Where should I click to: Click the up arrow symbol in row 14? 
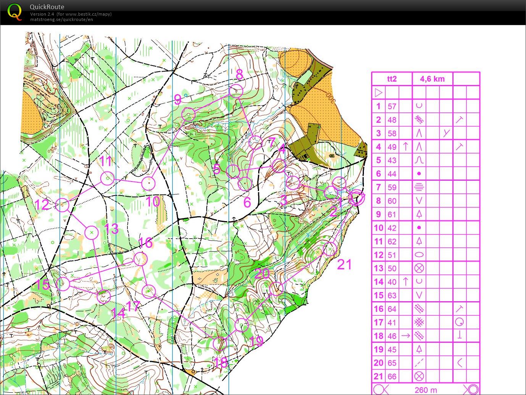(405, 282)
